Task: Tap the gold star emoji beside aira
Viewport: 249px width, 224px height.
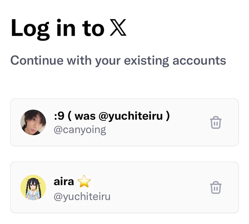Action: [84, 181]
